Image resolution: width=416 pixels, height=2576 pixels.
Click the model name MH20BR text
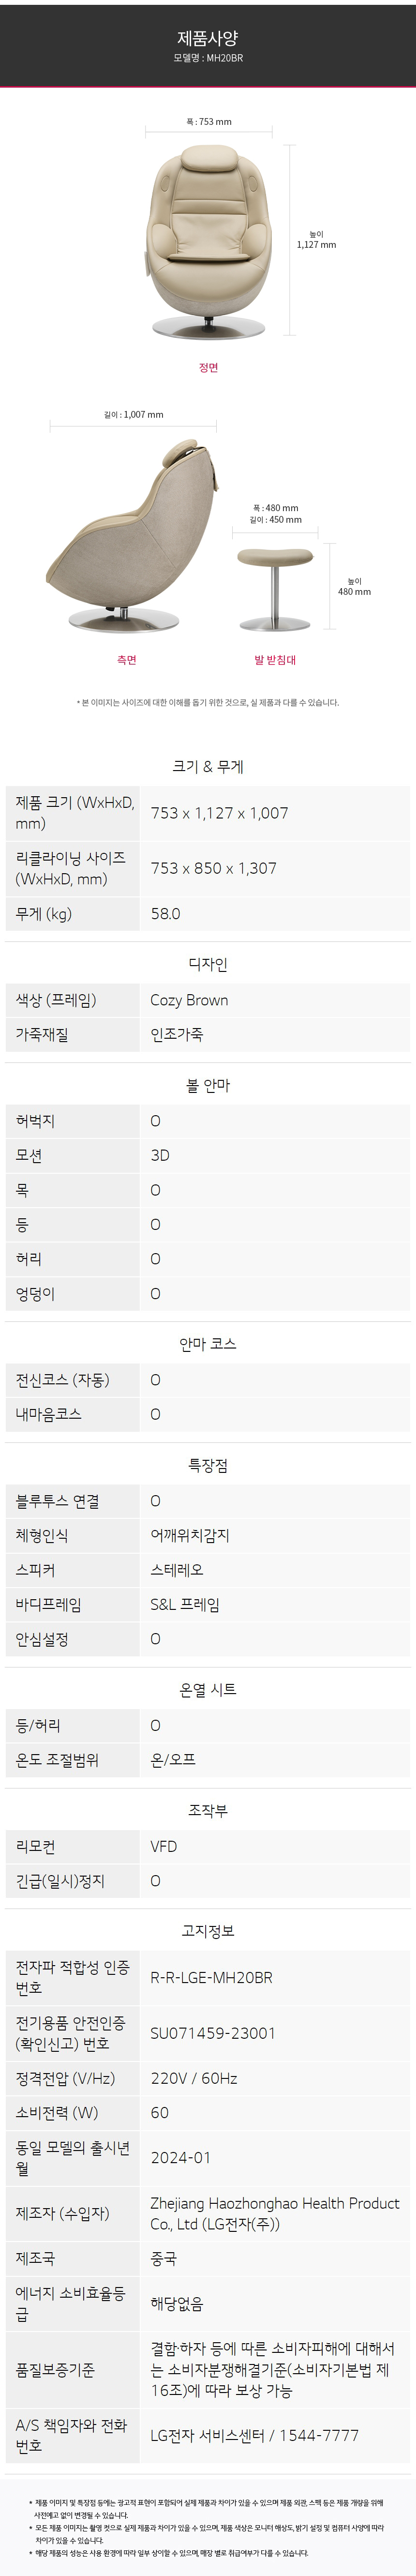point(208,59)
